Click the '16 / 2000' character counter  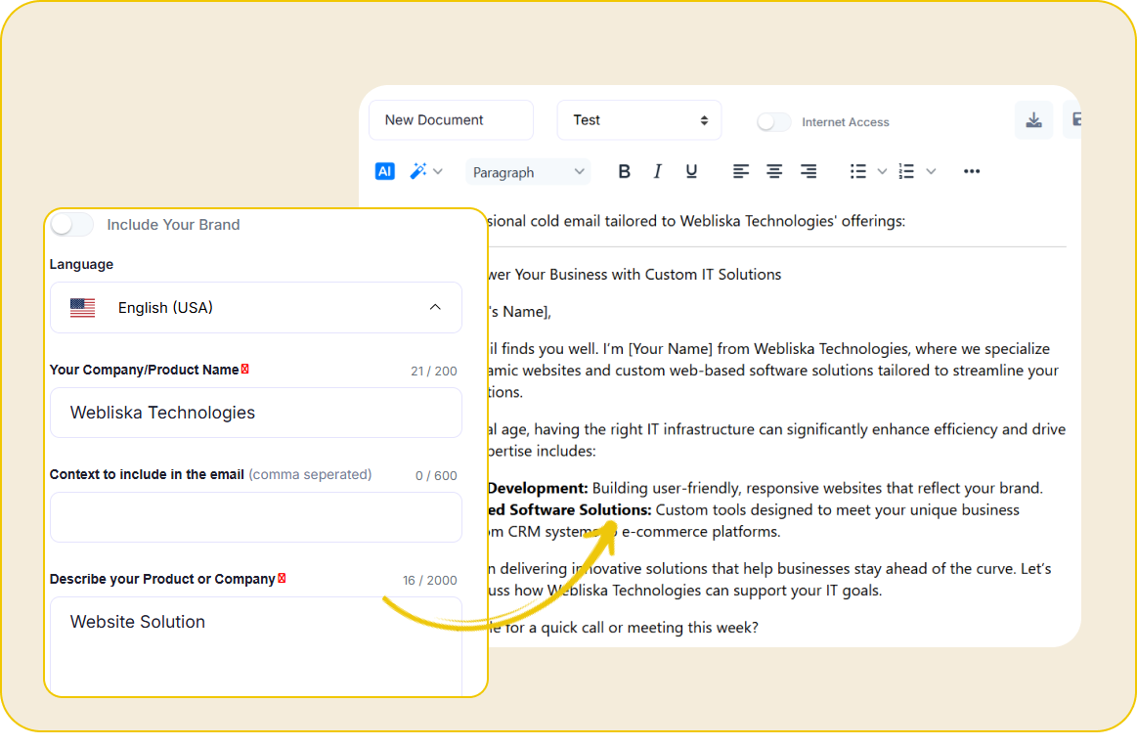point(430,581)
